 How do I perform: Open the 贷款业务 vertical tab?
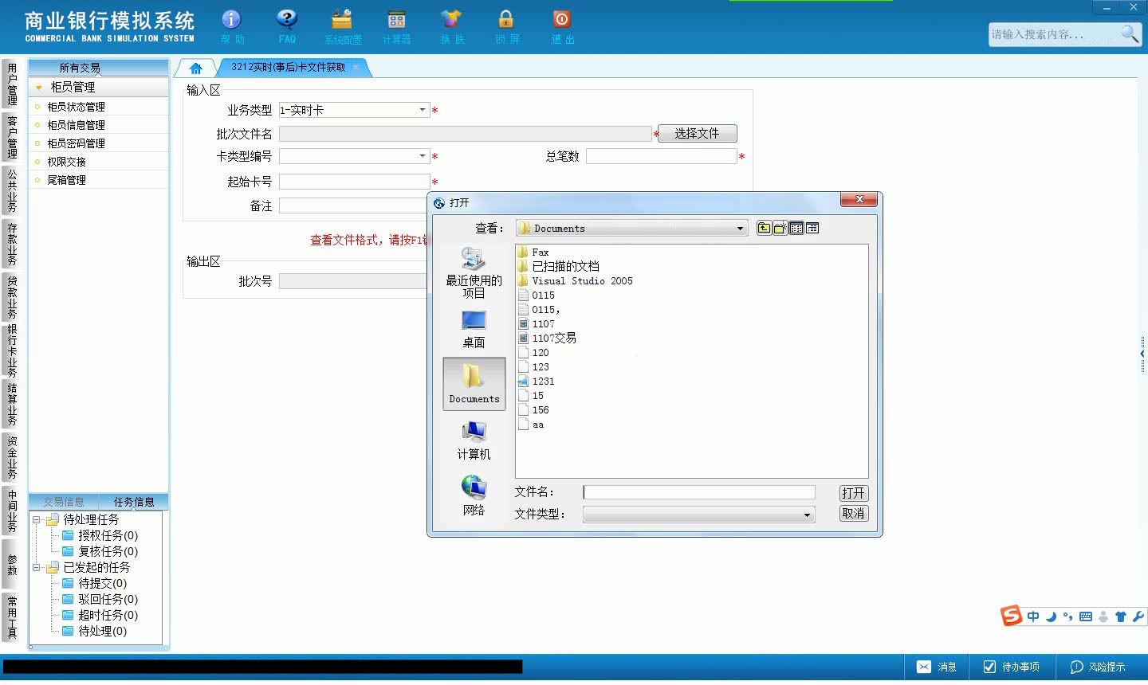(12, 296)
